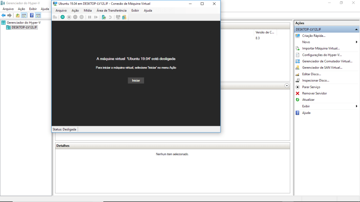Open Criação Rápida from the actions pane

tap(314, 36)
